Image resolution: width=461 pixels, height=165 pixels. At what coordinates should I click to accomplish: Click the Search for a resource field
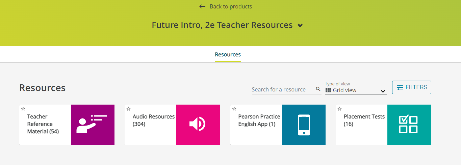click(x=282, y=89)
